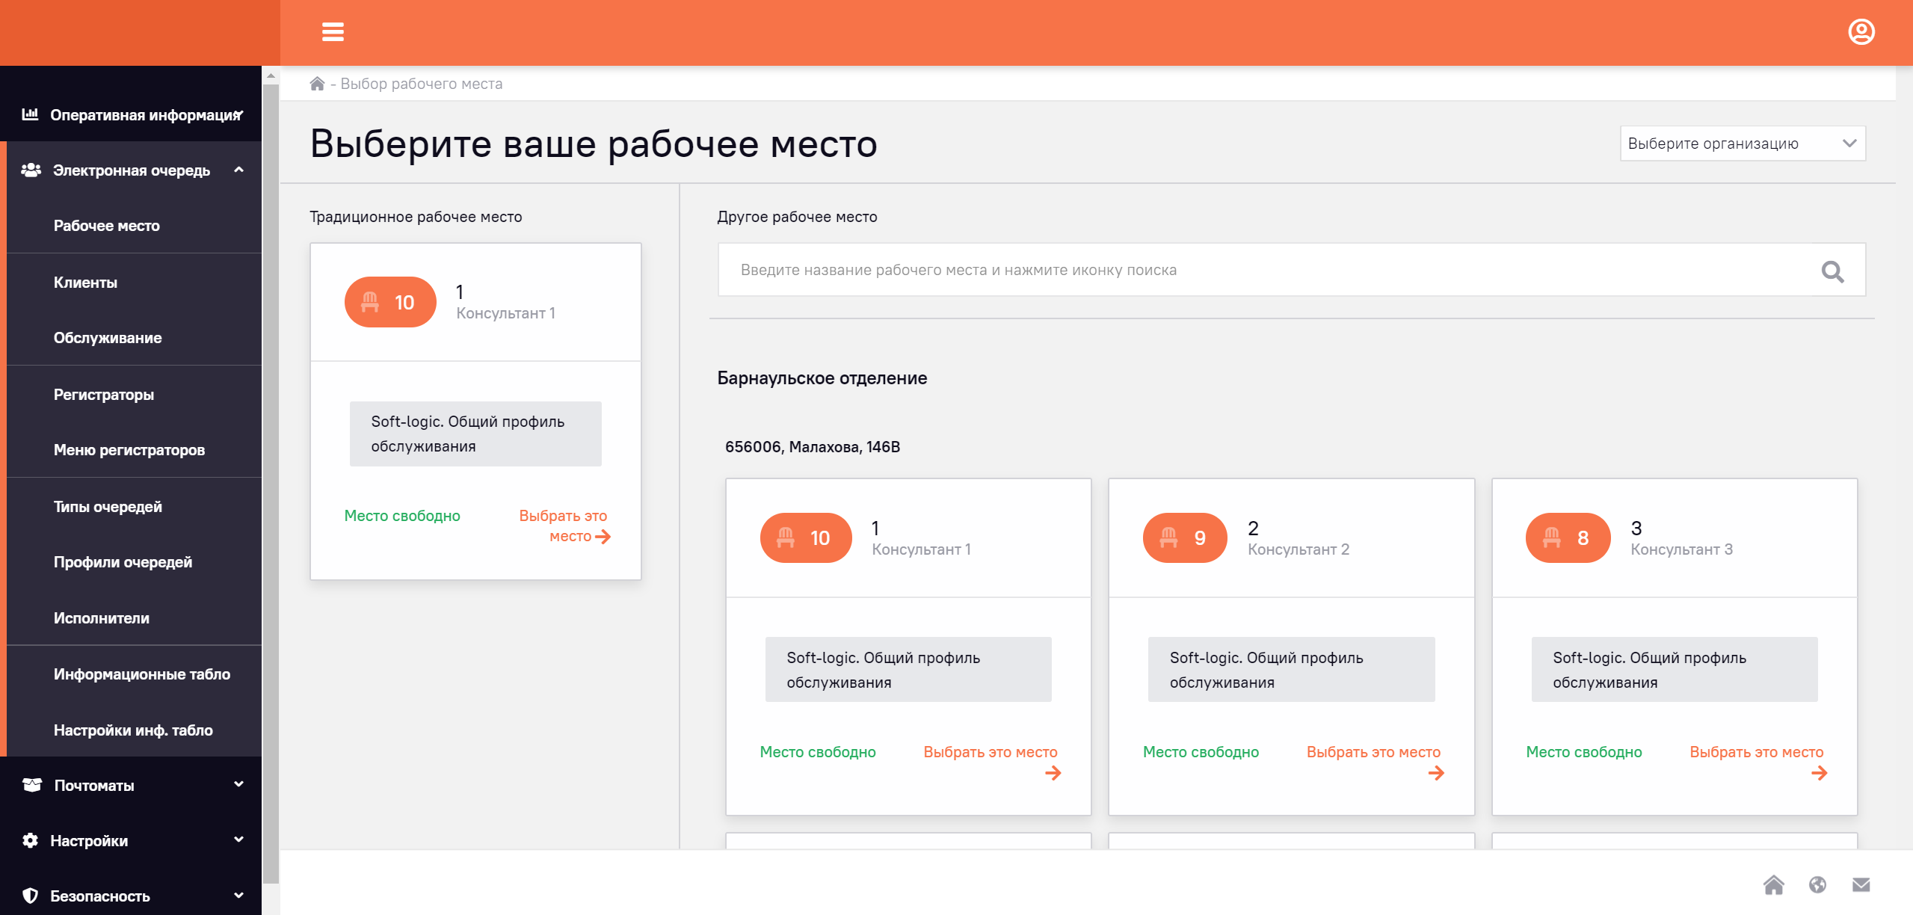Screen dimensions: 1913x915
Task: Click Soft-logic profile tag on Консультант 3 card
Action: point(1674,670)
